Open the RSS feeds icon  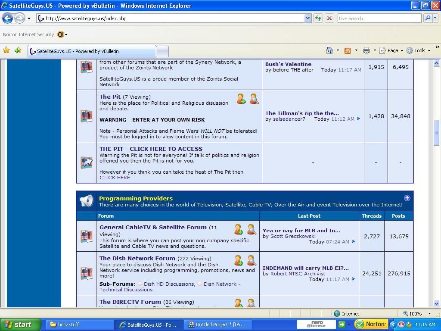pos(348,51)
